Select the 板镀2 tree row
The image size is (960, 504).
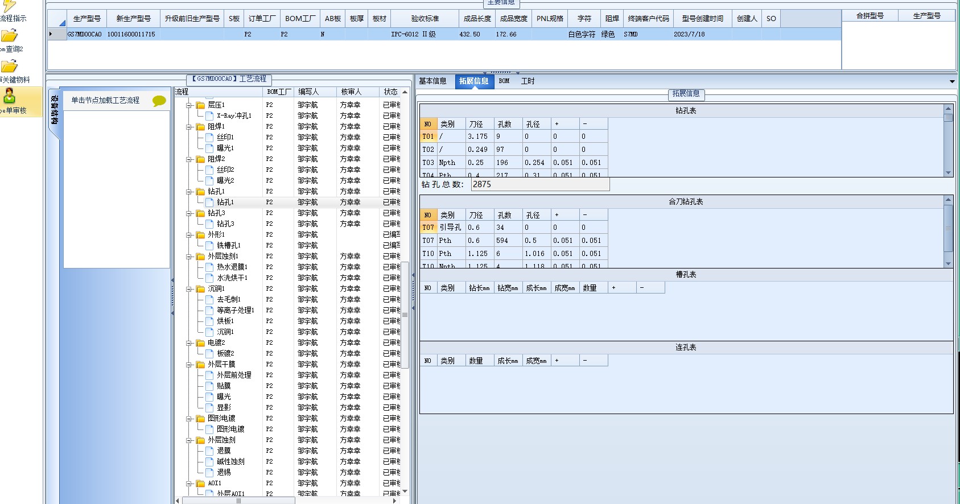[287, 354]
